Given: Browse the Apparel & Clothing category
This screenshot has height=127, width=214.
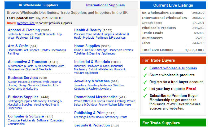Looking at the screenshot, I should 24,30.
